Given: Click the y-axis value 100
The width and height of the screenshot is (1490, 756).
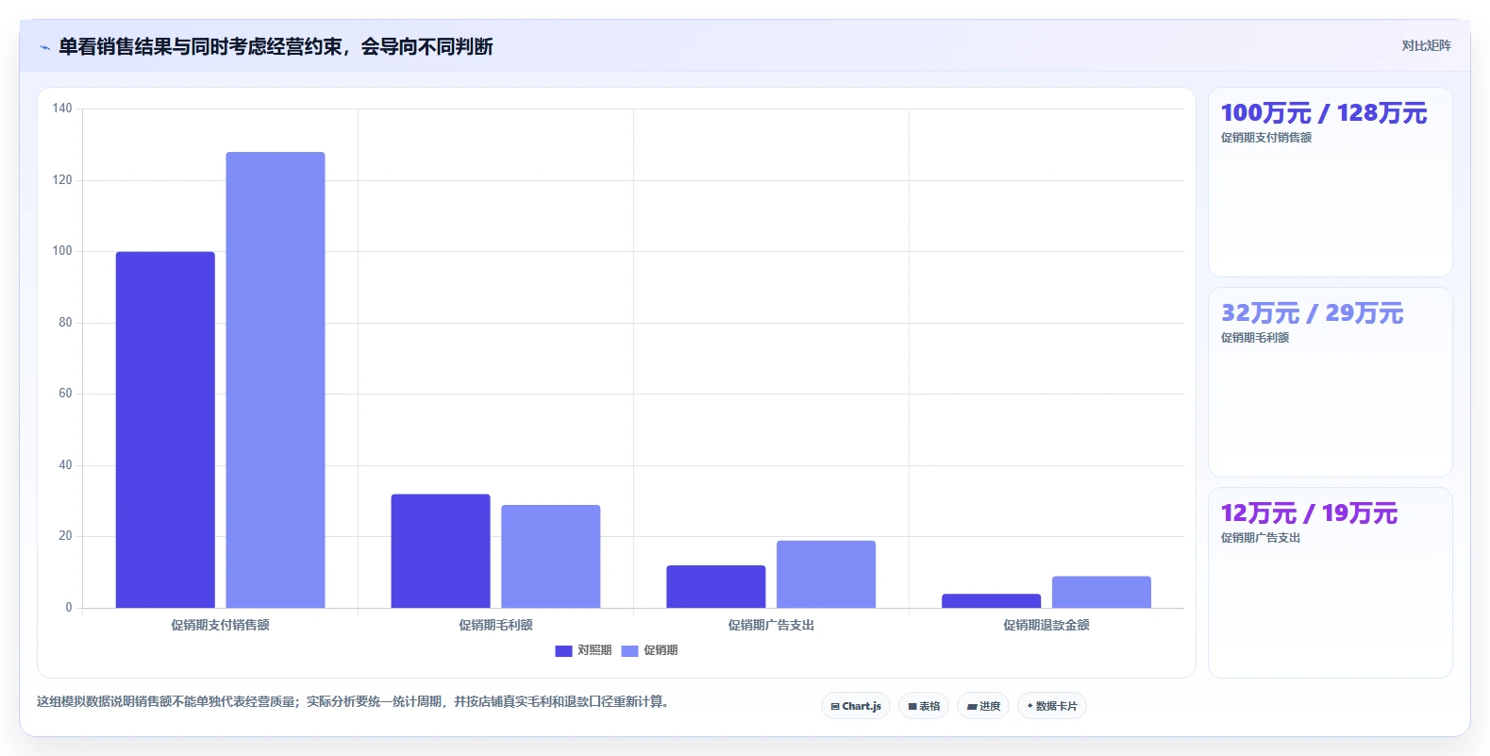Looking at the screenshot, I should tap(62, 251).
